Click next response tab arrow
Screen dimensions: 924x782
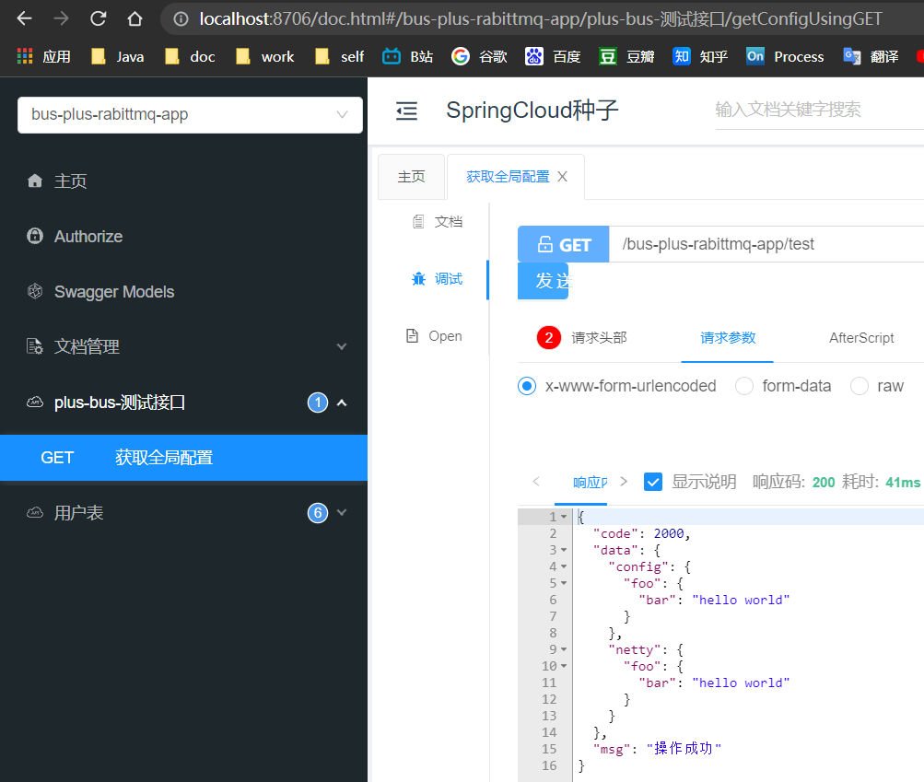(x=624, y=482)
